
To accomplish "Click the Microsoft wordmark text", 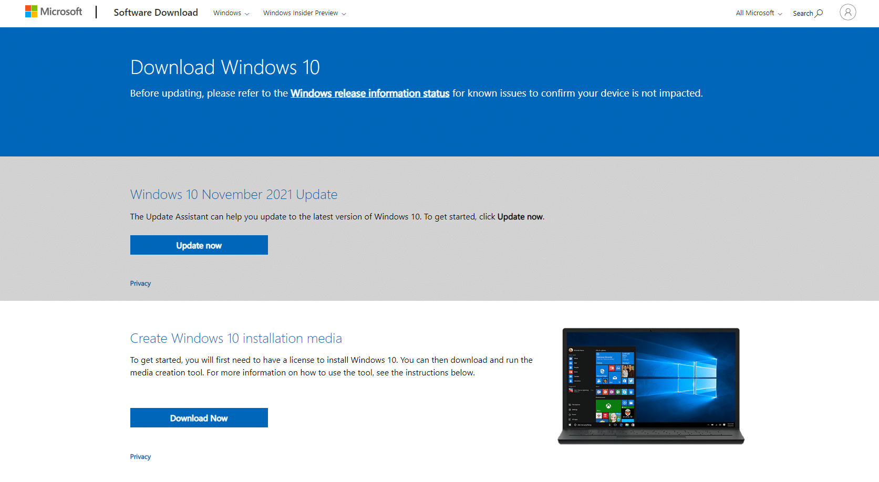I will [x=61, y=12].
